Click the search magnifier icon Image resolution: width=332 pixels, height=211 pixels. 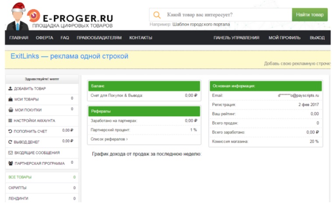pyautogui.click(x=157, y=15)
